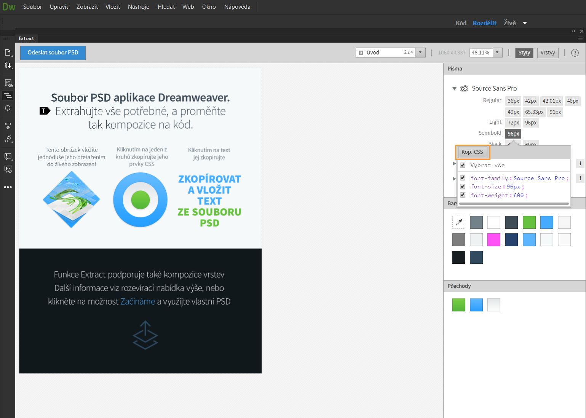The height and width of the screenshot is (418, 586).
Task: Click the Dreamweaver Dw logo
Action: point(8,7)
